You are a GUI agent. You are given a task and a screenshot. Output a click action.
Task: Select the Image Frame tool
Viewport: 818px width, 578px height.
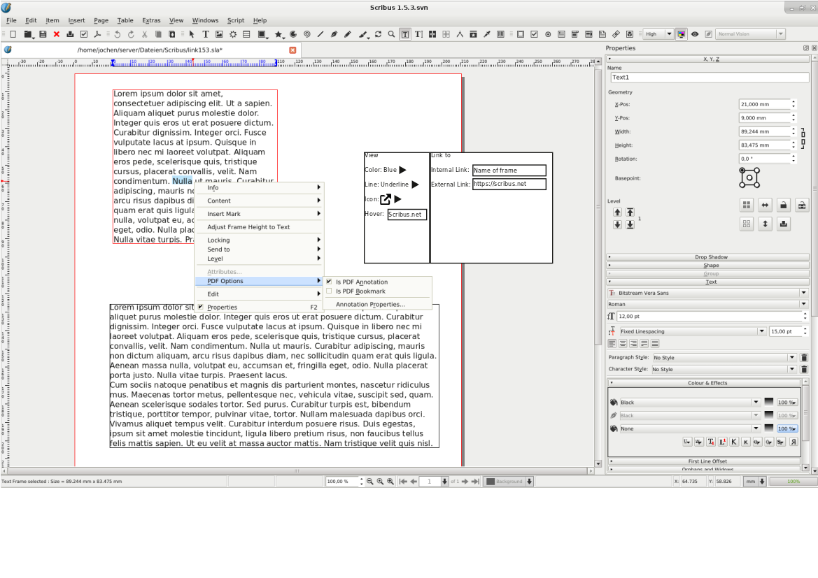point(219,34)
